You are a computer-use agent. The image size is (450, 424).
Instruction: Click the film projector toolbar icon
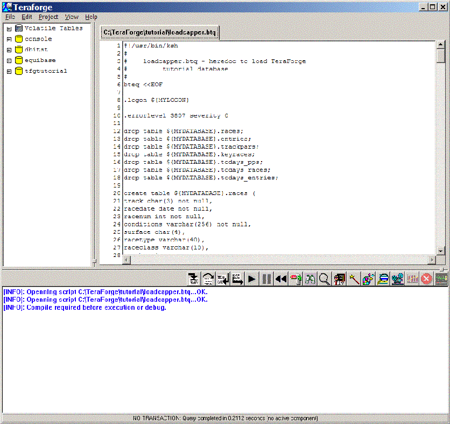(x=397, y=279)
